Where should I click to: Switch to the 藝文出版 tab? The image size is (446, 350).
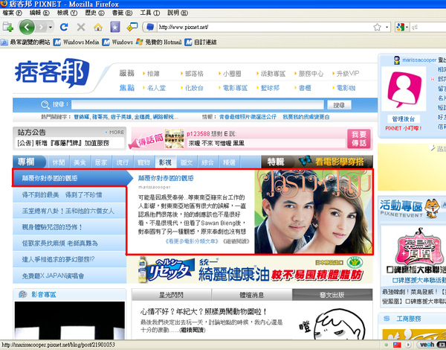click(332, 295)
